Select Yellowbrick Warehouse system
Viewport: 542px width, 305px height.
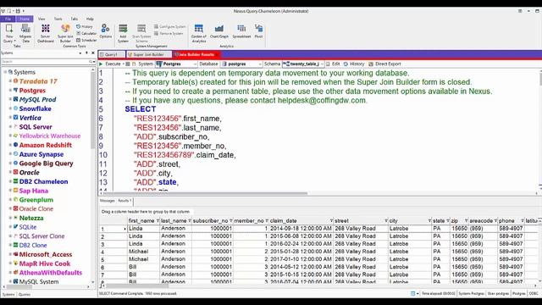tap(50, 136)
